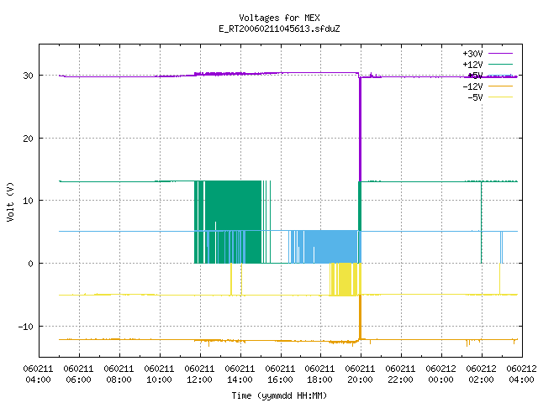Click the purple +30V legend line sample
Image resolution: width=538 pixels, height=403 pixels.
pos(500,54)
